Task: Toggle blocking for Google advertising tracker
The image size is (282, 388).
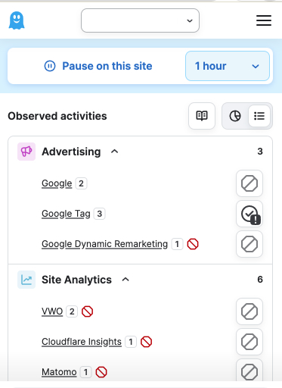Action: pos(249,183)
